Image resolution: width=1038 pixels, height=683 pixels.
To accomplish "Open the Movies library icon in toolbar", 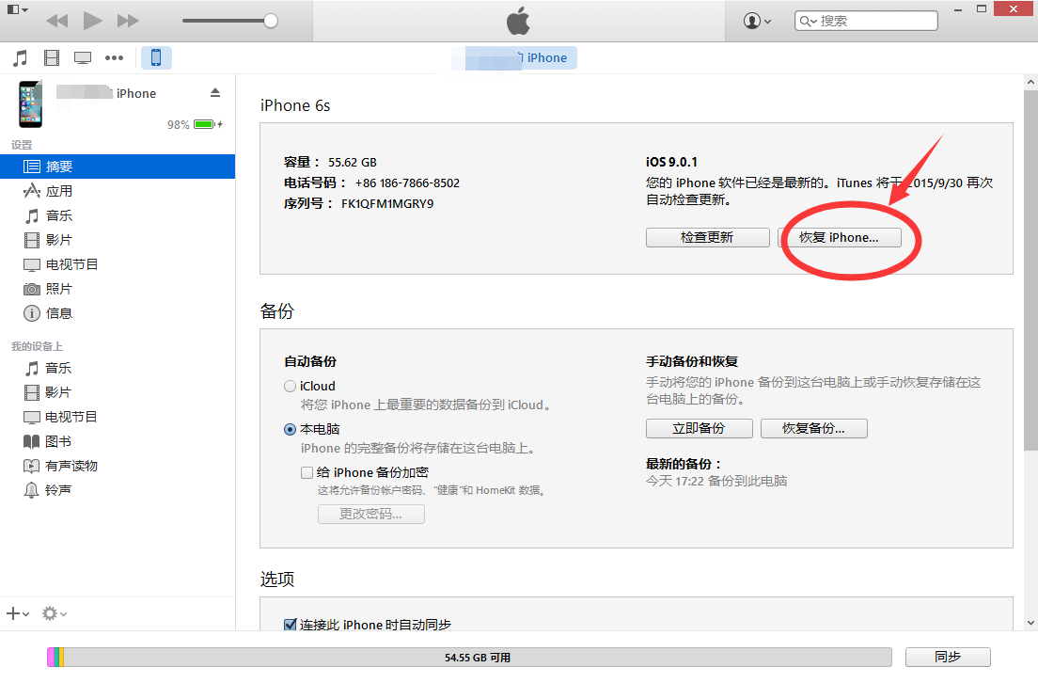I will click(x=52, y=58).
